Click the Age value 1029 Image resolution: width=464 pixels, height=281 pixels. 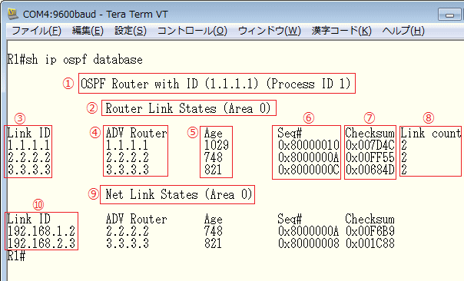(x=217, y=145)
